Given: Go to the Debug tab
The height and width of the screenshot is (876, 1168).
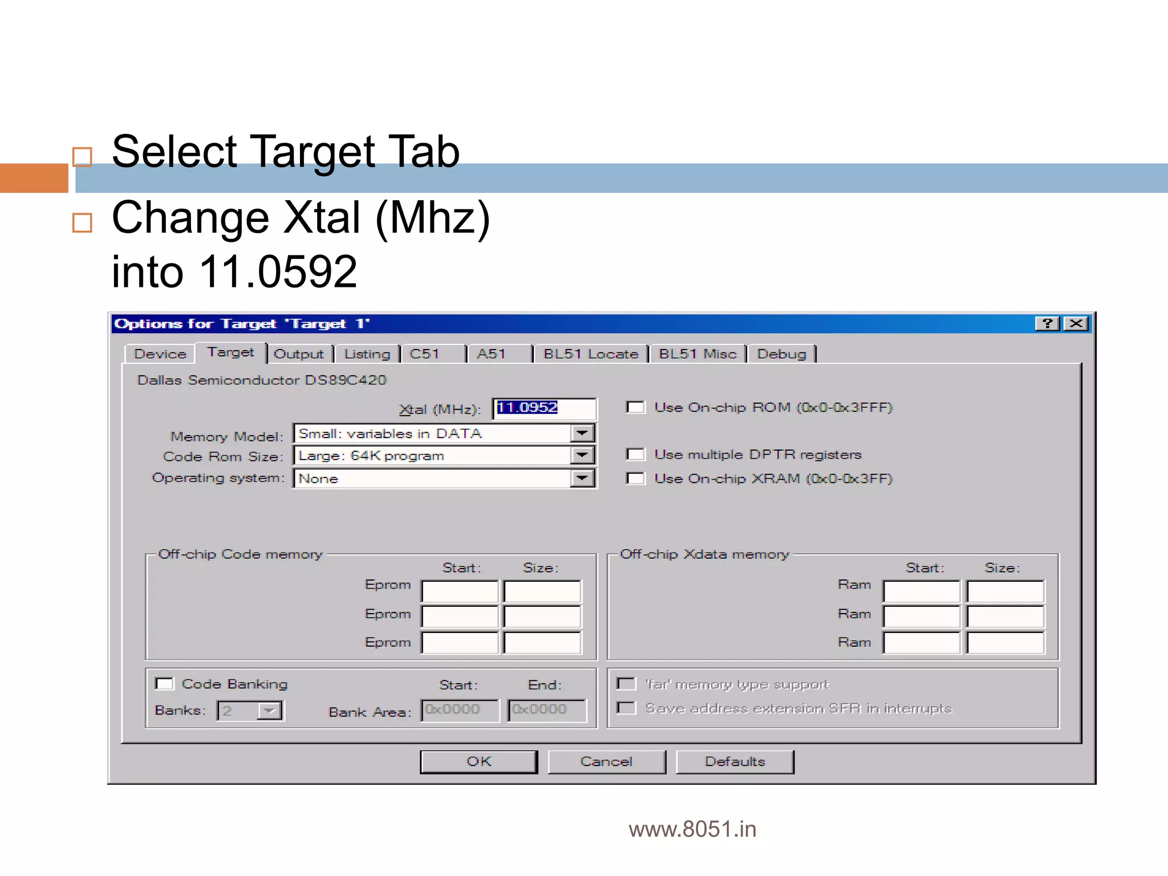Looking at the screenshot, I should click(781, 354).
